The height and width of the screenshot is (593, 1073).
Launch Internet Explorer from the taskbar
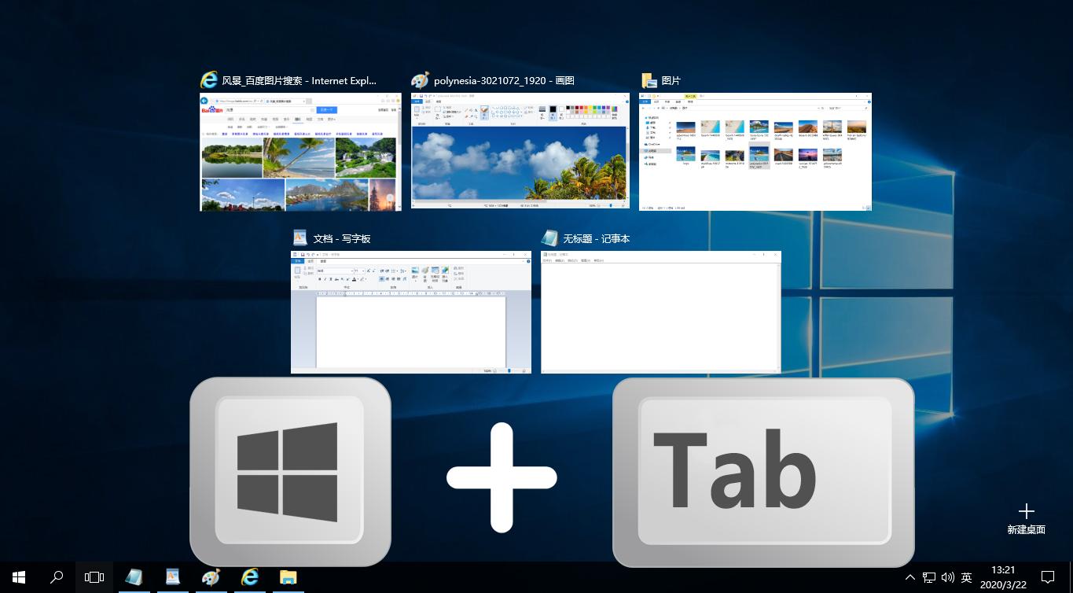tap(249, 576)
